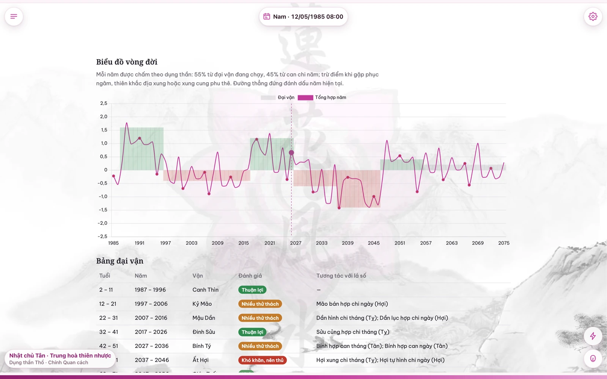
Task: Click the Năm column header
Action: [x=141, y=276]
